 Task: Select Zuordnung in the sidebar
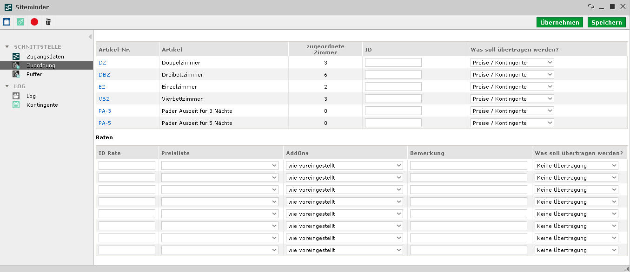pos(41,65)
